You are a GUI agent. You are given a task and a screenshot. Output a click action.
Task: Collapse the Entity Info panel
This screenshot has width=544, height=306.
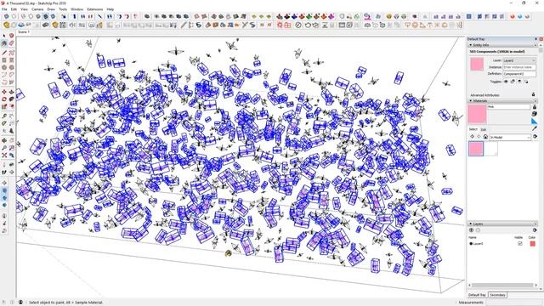click(471, 45)
